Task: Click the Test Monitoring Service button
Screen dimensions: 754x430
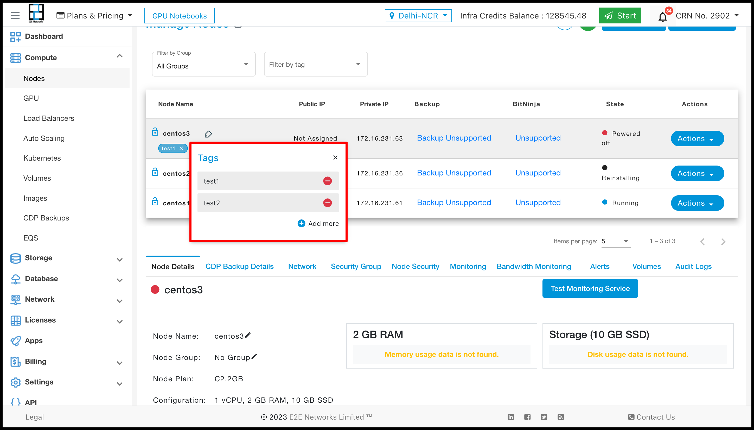Action: coord(590,289)
